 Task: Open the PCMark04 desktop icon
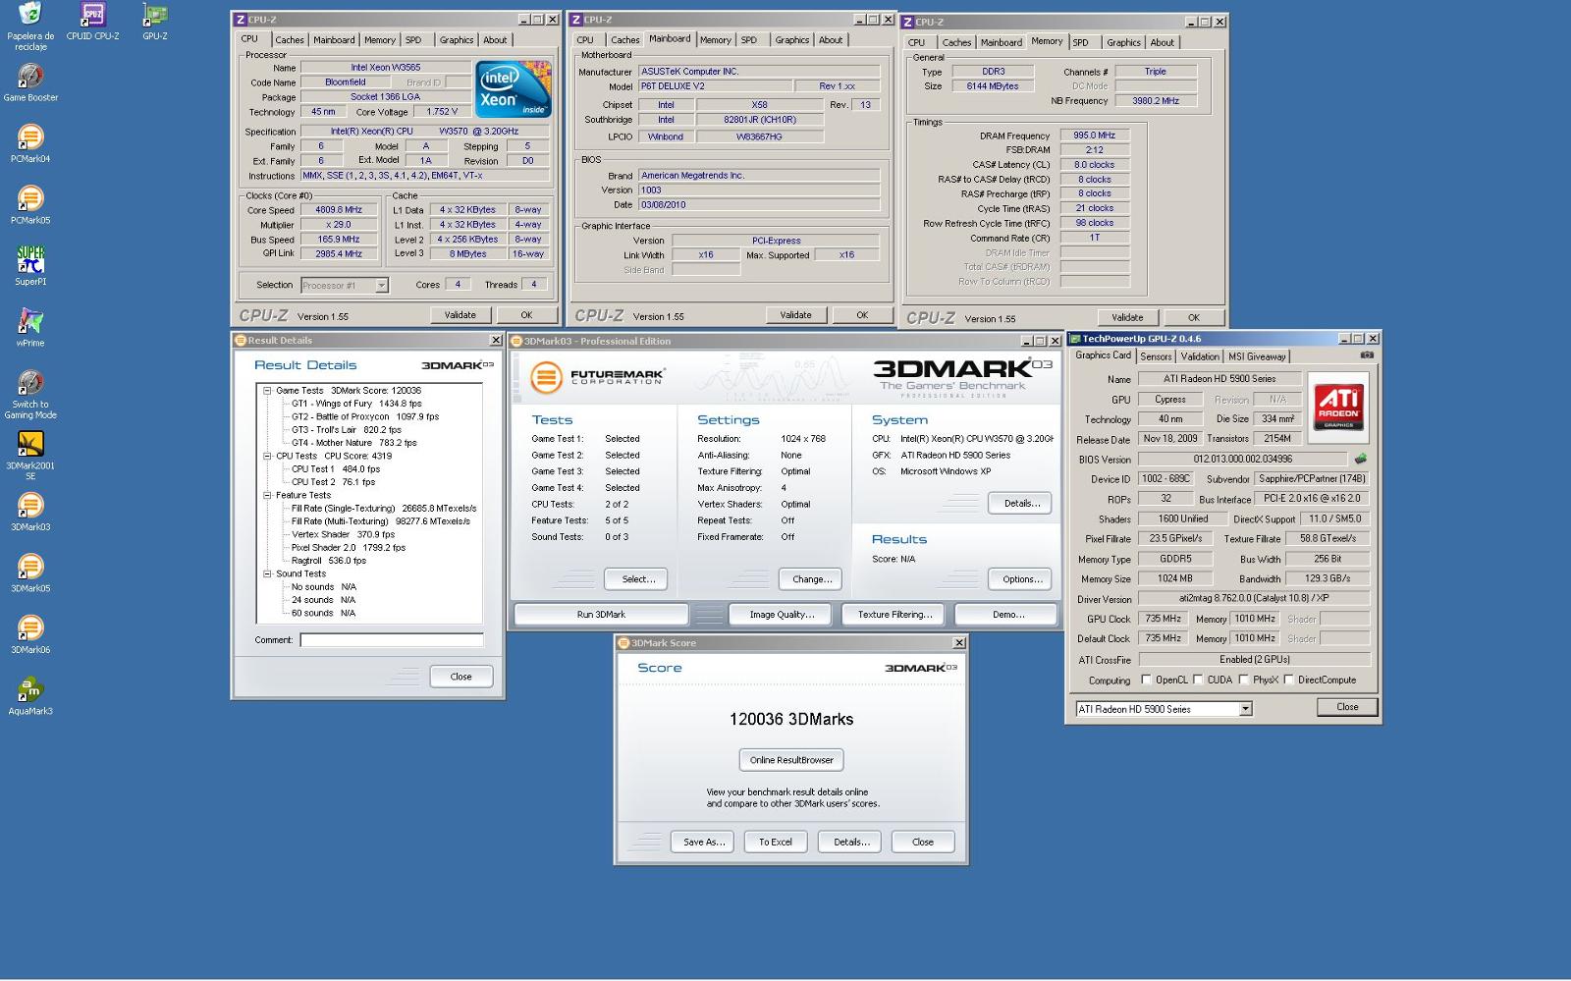pos(30,144)
